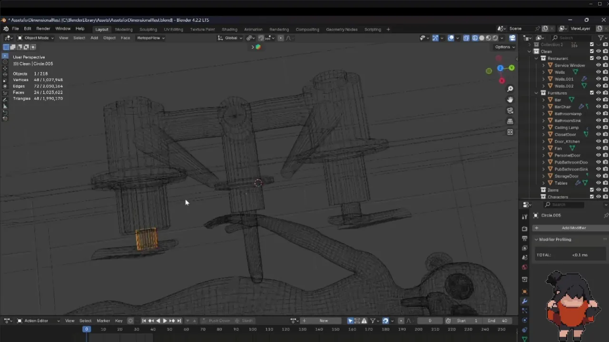Viewport: 609px width, 342px height.
Task: Open the Object Mode dropdown
Action: tap(36, 38)
